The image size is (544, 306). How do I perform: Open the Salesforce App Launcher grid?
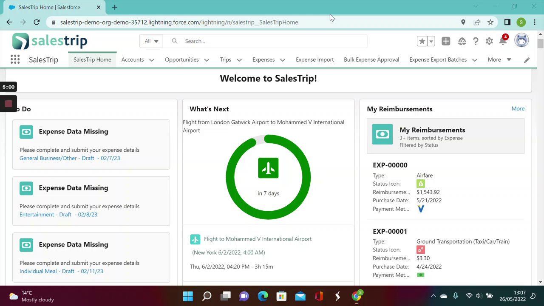coord(15,59)
